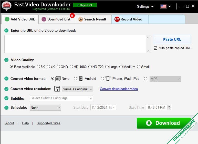Open the About link

[x=9, y=123]
